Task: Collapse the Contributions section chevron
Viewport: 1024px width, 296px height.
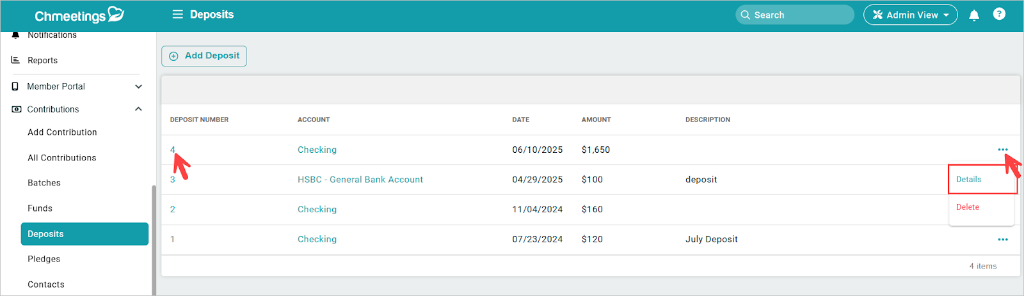Action: point(138,109)
